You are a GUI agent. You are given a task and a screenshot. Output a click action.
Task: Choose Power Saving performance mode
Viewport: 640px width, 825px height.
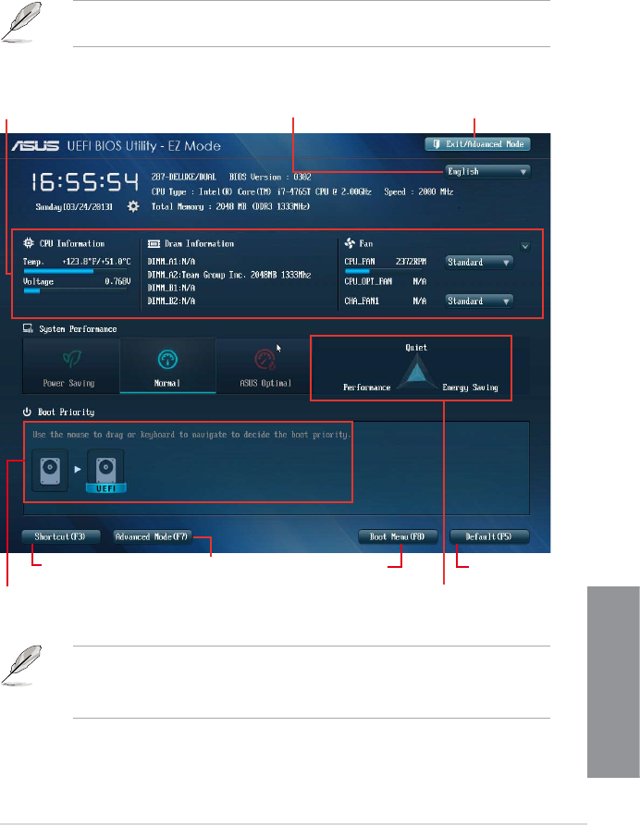pyautogui.click(x=71, y=365)
